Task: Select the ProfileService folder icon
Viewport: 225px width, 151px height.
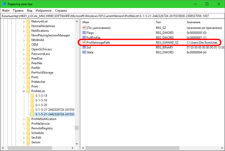Action: (28, 124)
